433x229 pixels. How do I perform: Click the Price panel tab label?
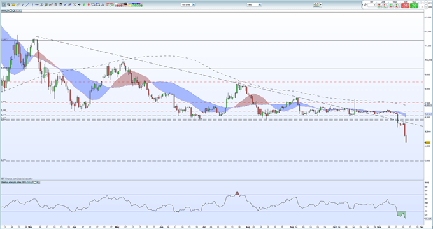(4, 11)
